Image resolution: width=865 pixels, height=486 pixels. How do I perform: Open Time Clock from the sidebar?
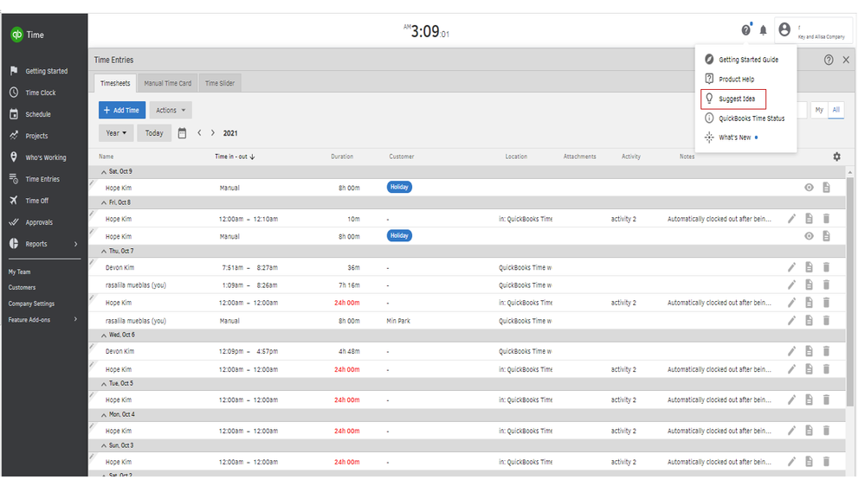tap(33, 93)
